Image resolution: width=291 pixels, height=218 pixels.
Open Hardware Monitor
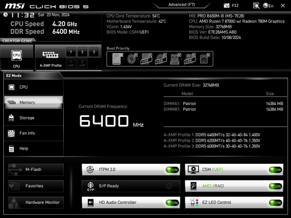[36, 202]
